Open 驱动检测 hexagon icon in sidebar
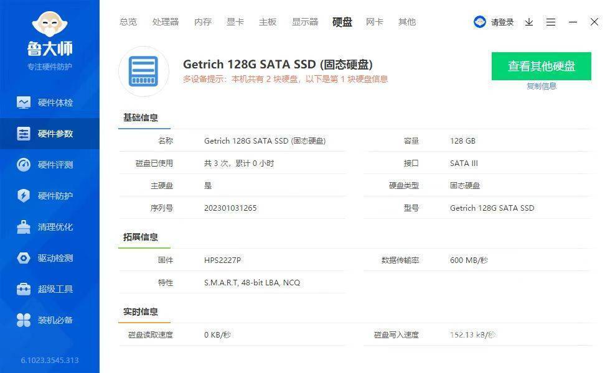This screenshot has width=610, height=373. pyautogui.click(x=24, y=258)
